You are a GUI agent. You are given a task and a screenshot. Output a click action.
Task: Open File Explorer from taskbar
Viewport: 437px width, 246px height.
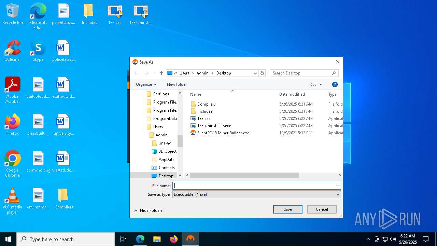(157, 239)
